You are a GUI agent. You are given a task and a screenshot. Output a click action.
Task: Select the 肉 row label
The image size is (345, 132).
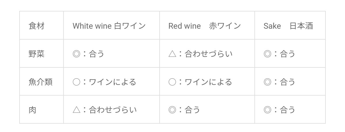click(x=32, y=110)
